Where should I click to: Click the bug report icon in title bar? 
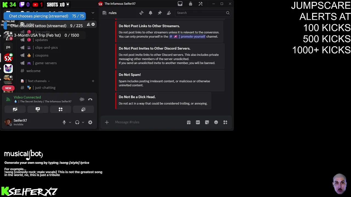click(190, 4)
